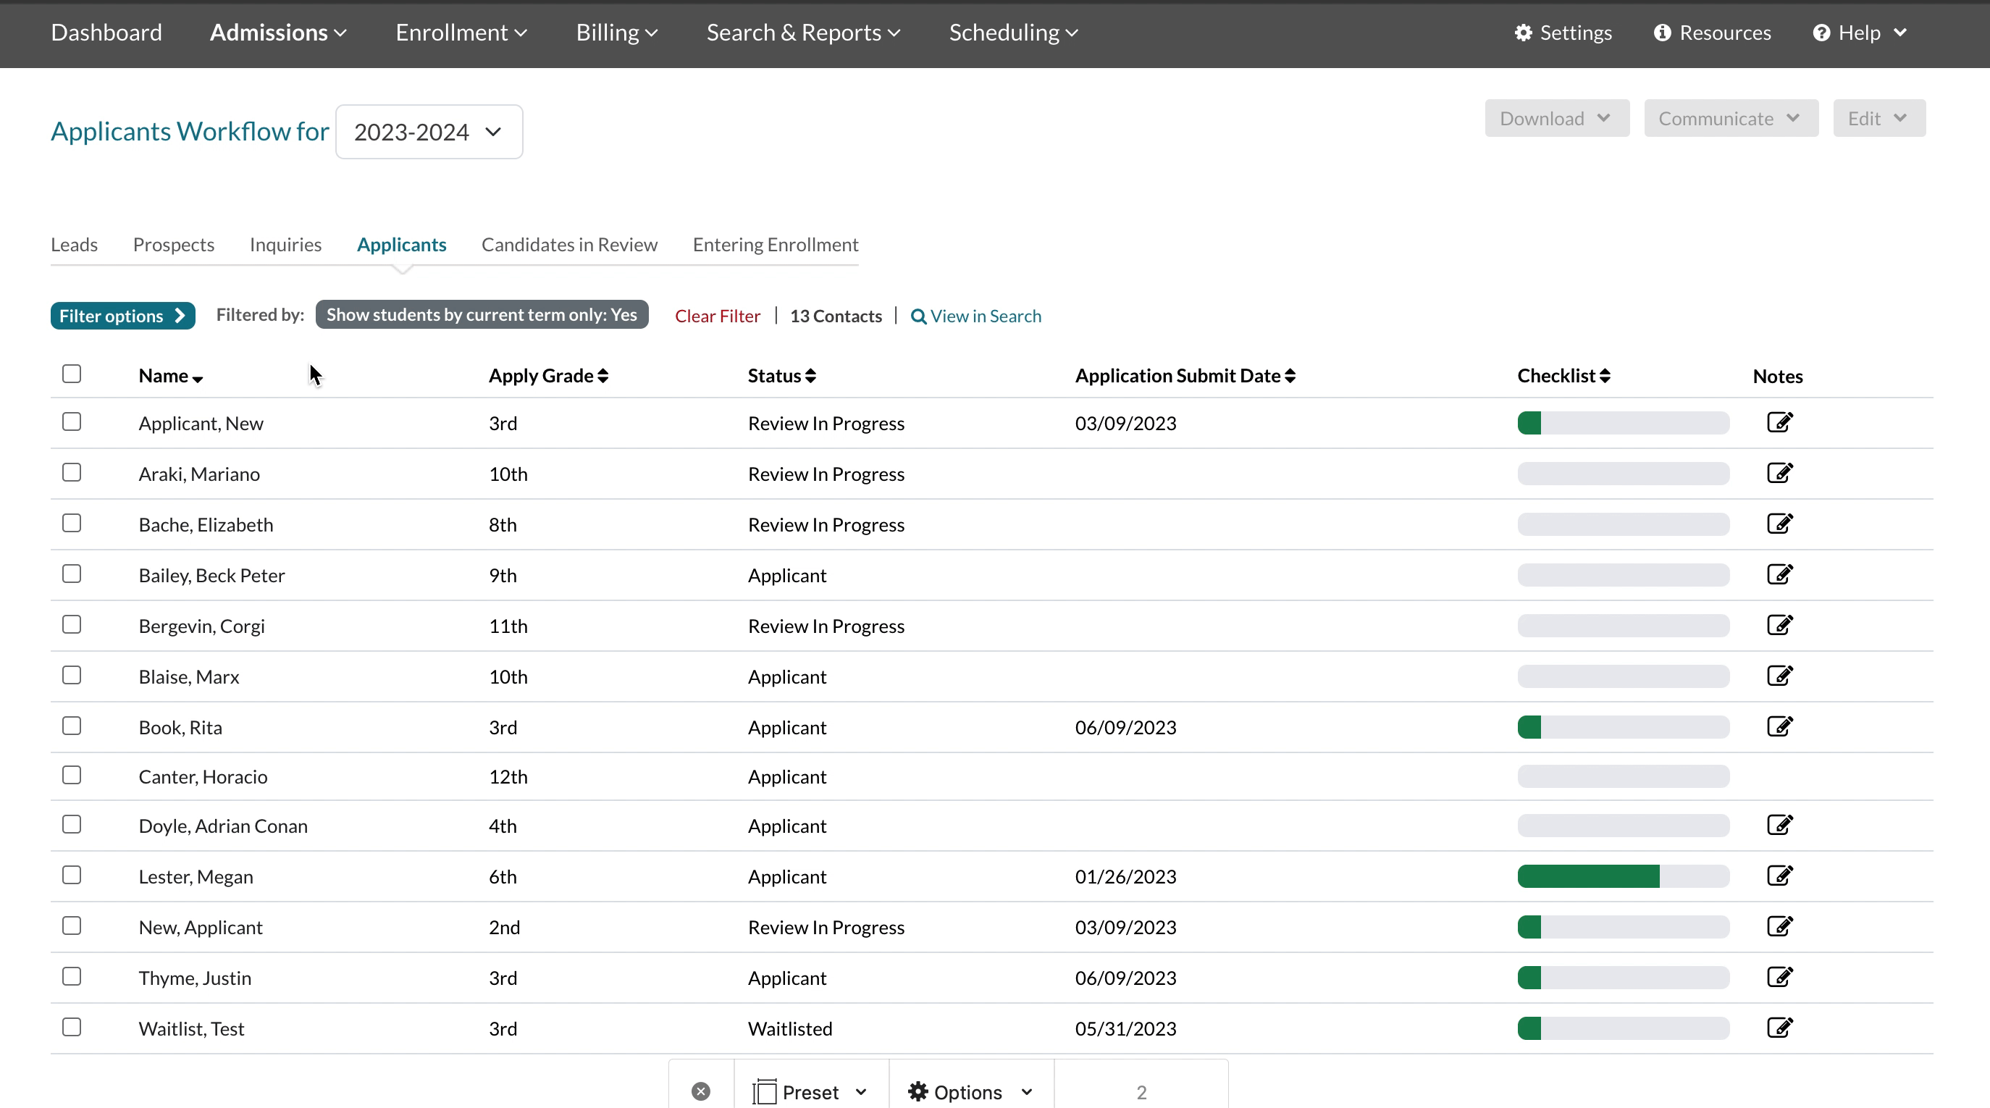Viewport: 1990px width, 1108px height.
Task: Open the Resources info icon
Action: pos(1662,33)
